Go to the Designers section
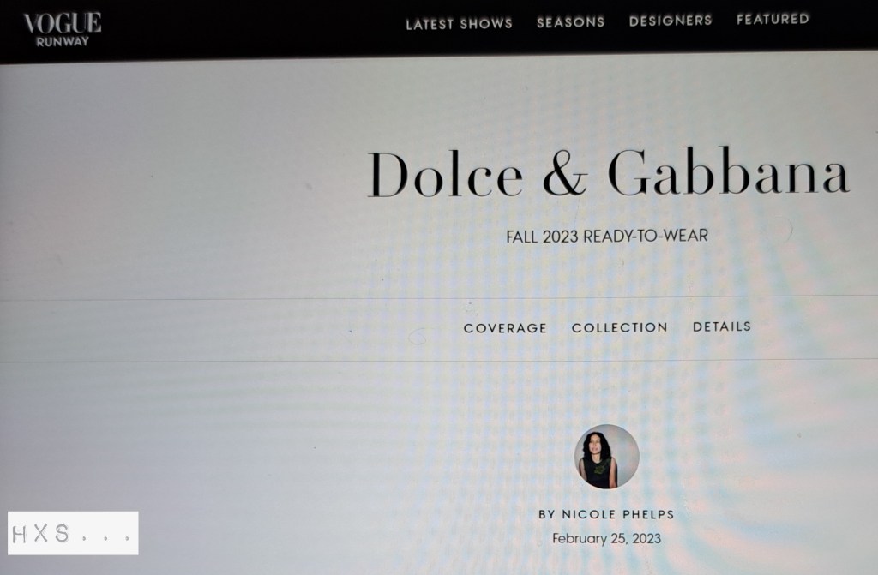The width and height of the screenshot is (878, 575). coord(671,21)
